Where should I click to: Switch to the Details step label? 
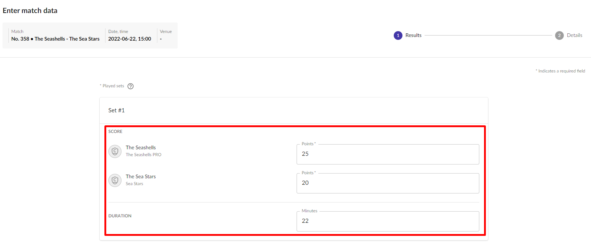coord(574,36)
